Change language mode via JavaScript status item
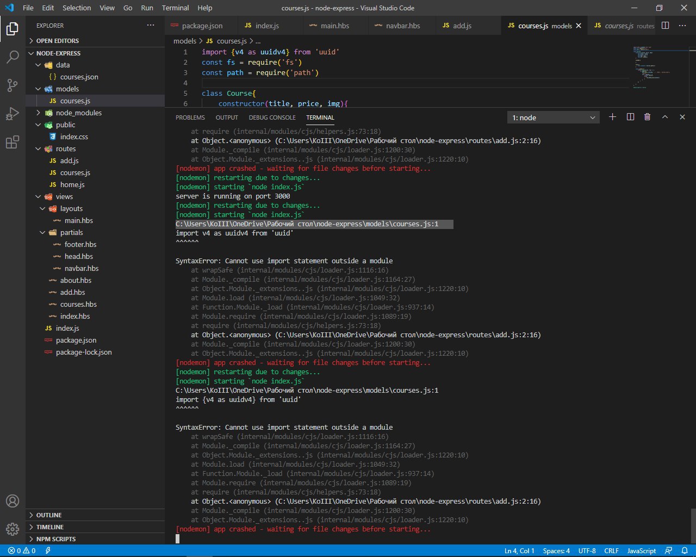 [642, 550]
